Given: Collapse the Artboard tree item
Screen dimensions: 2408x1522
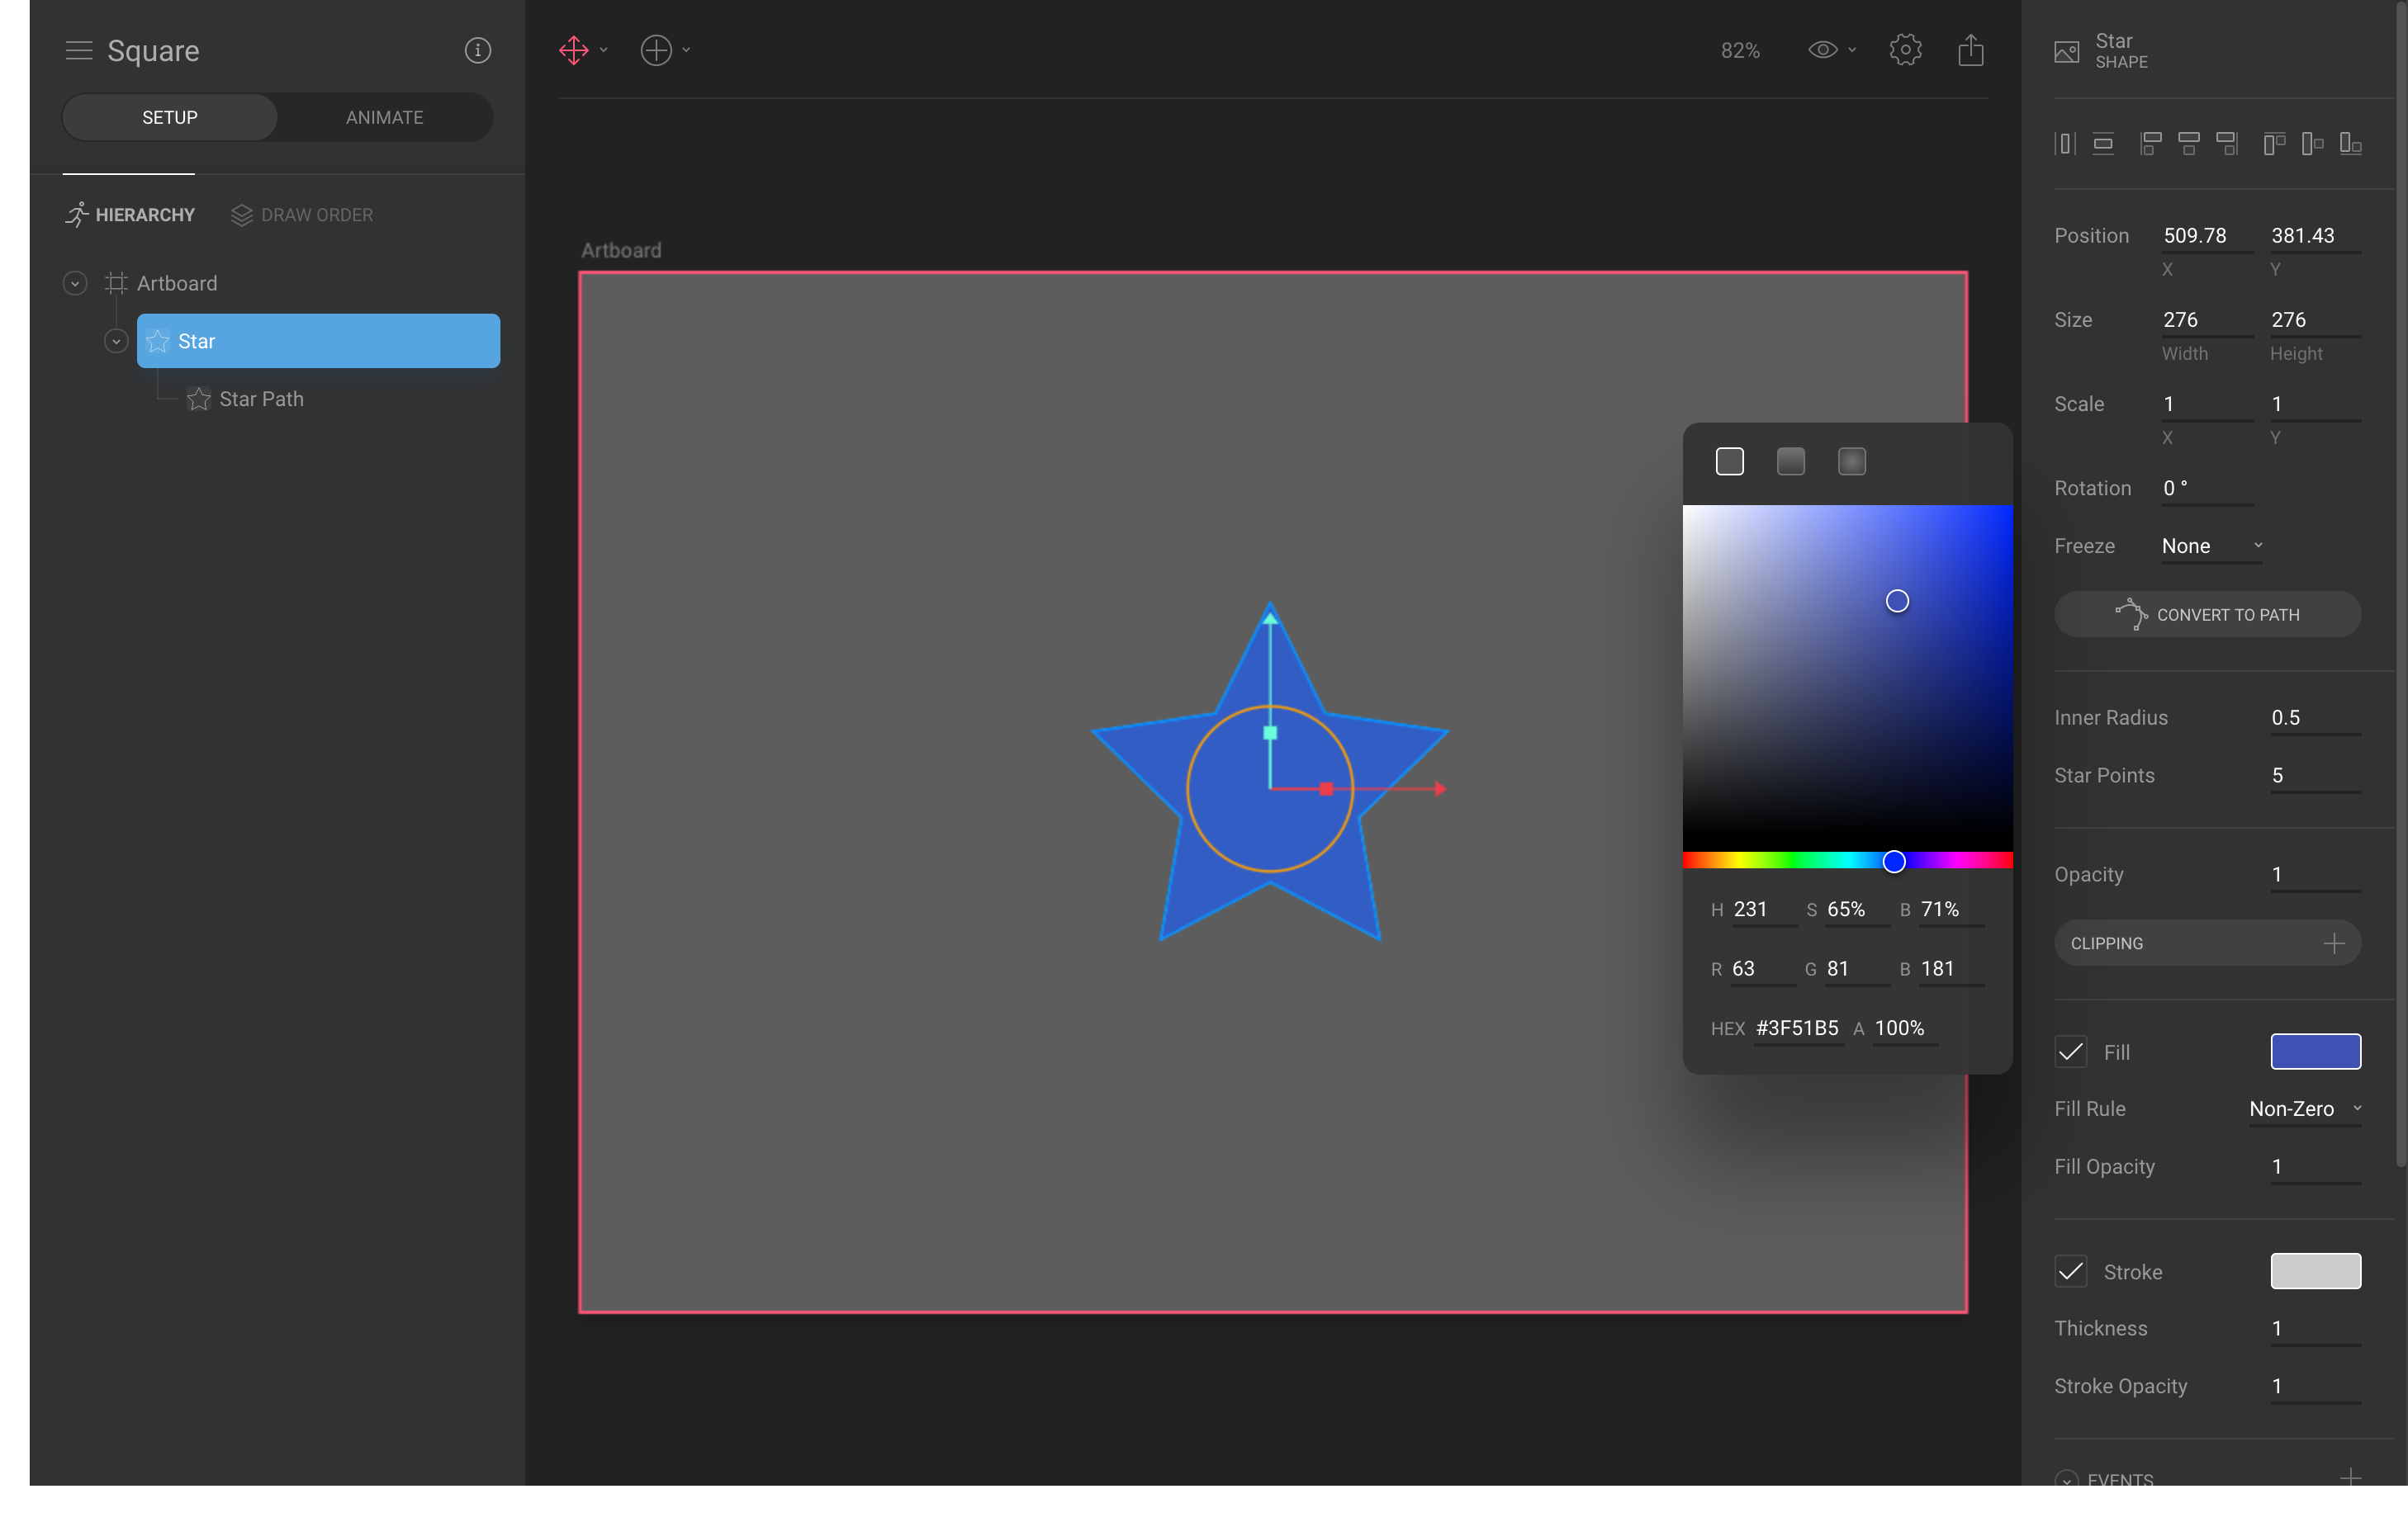Looking at the screenshot, I should pos(75,283).
